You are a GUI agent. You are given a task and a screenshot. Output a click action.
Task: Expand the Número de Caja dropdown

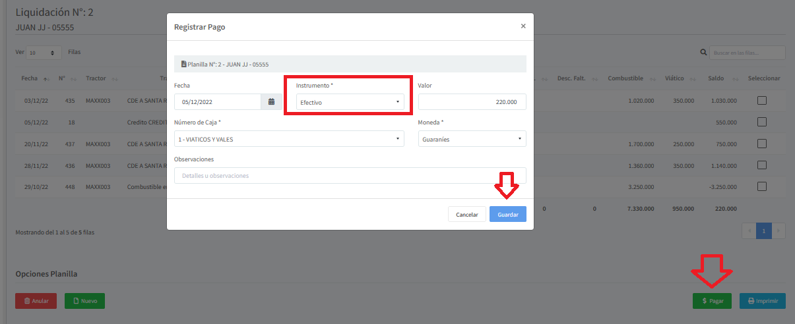coord(289,139)
